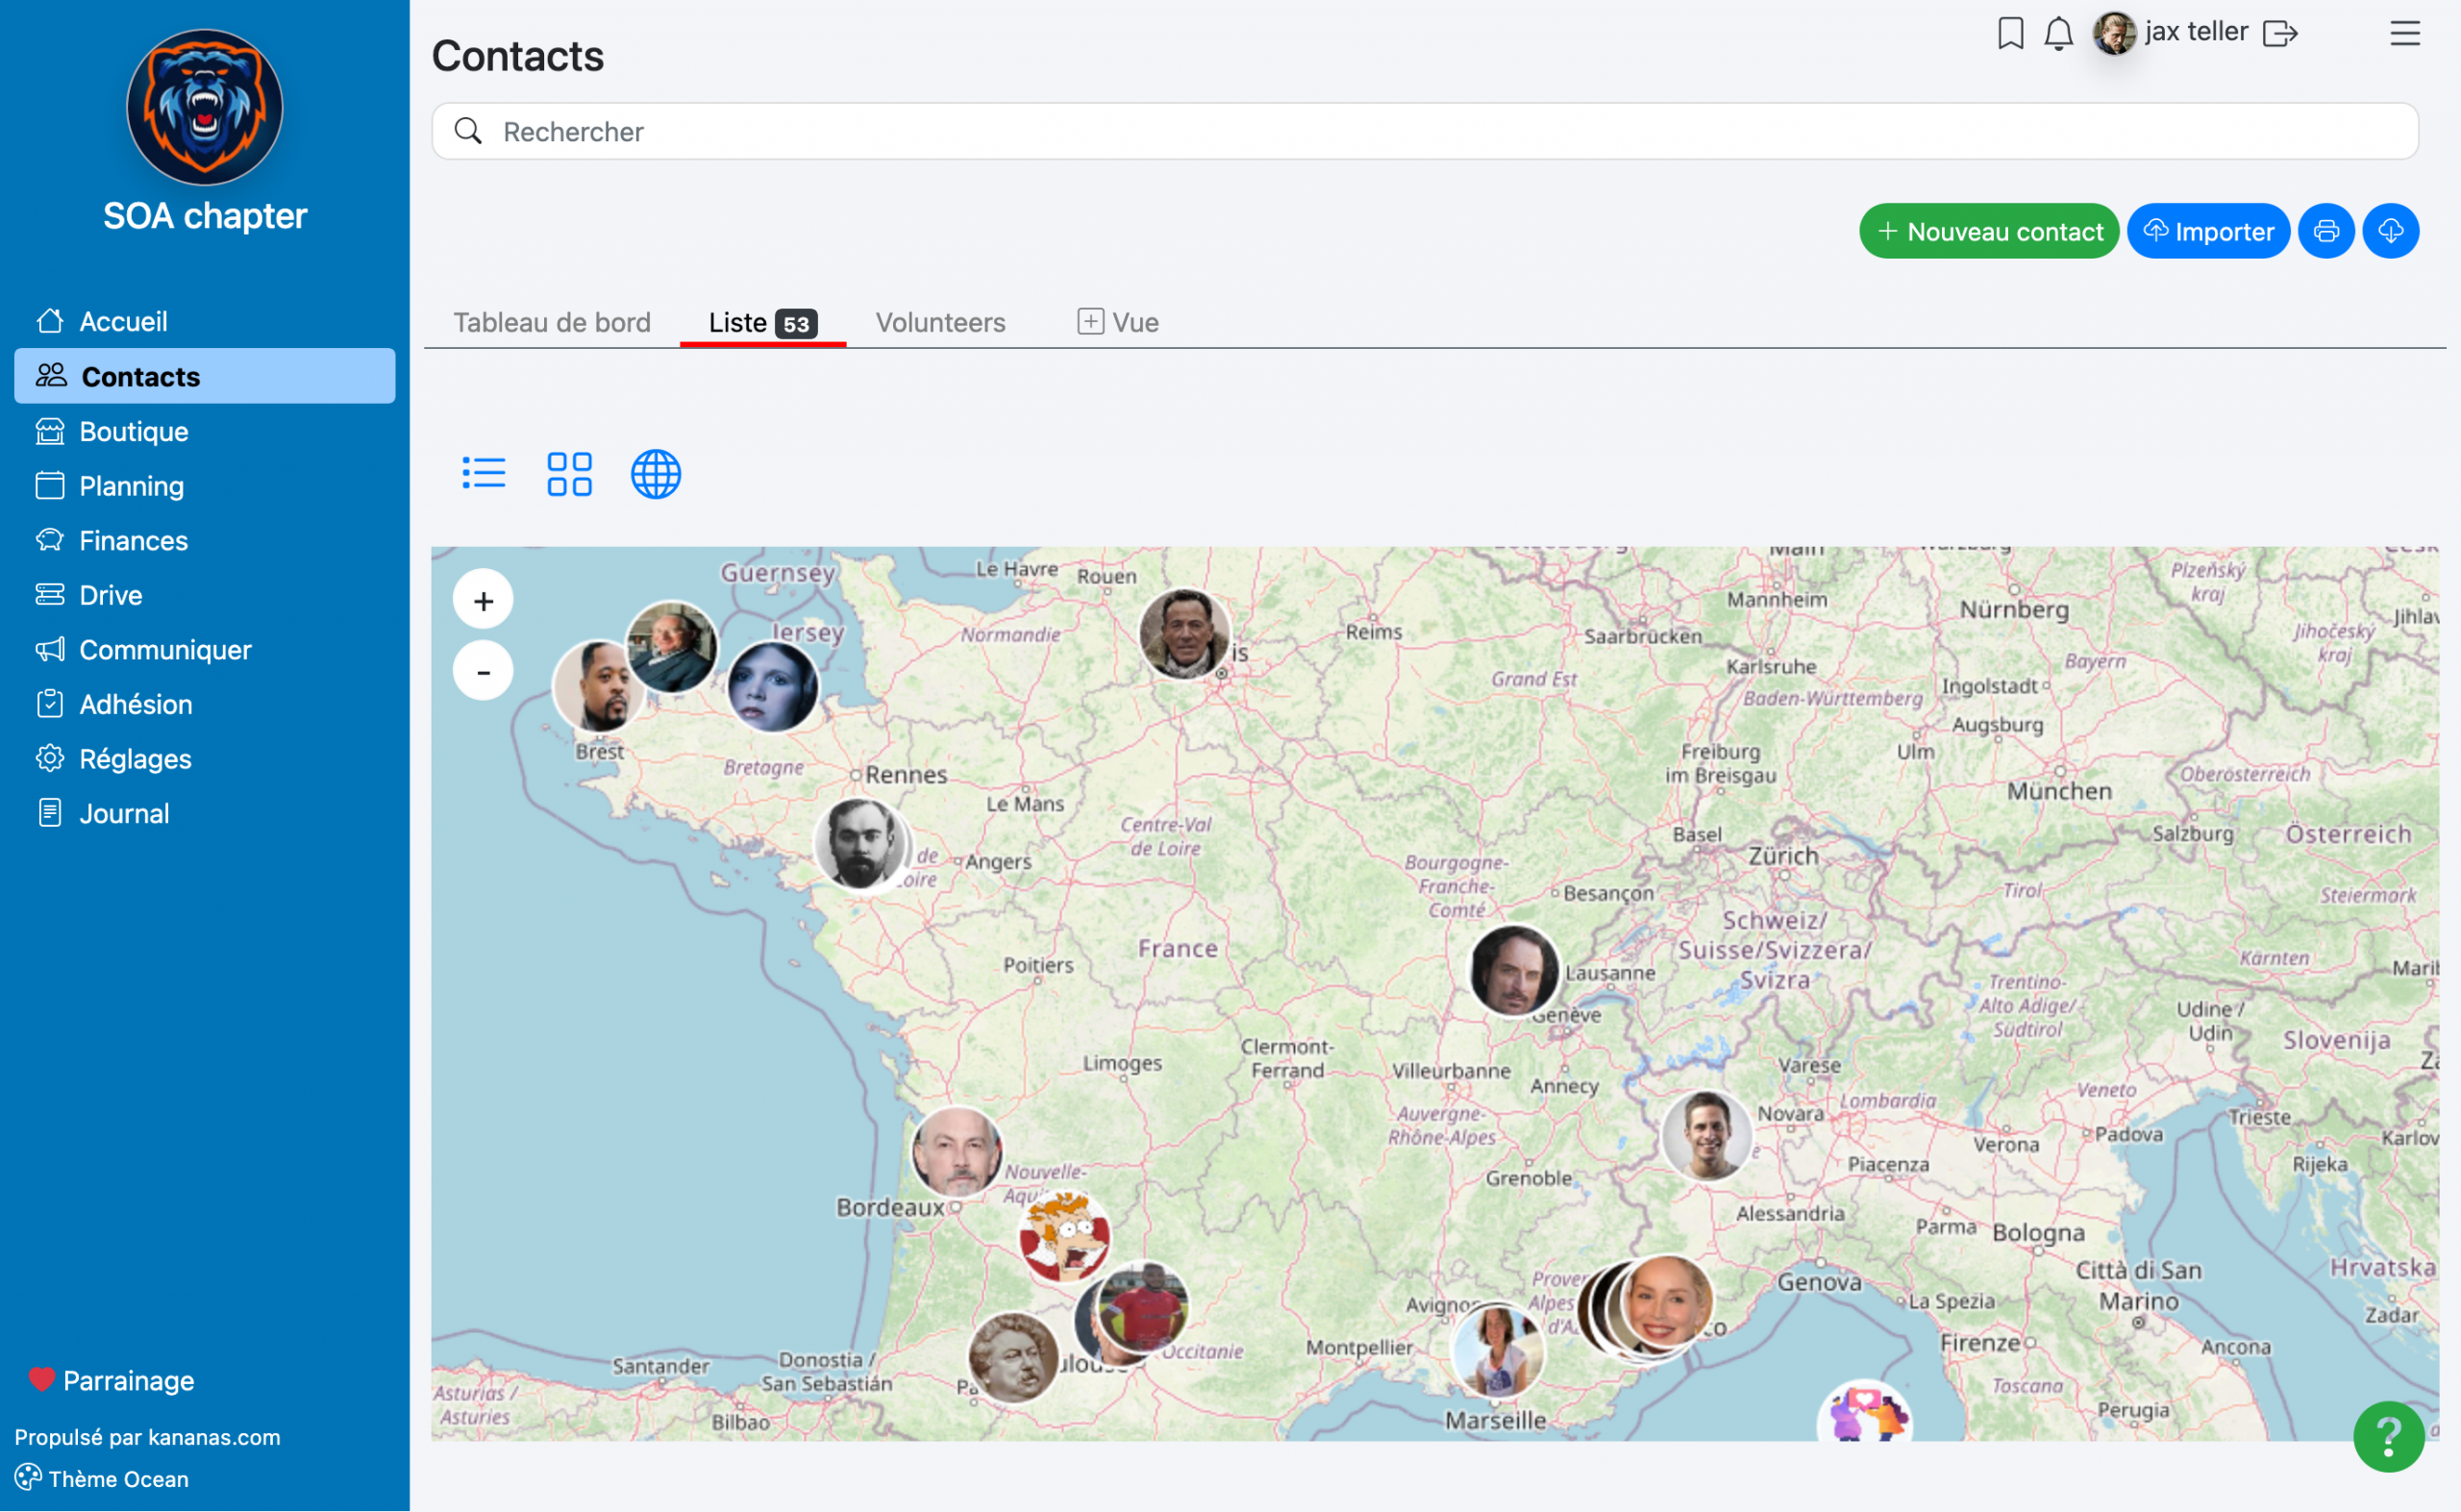Zoom in on the map
This screenshot has width=2461, height=1512.
[x=483, y=600]
